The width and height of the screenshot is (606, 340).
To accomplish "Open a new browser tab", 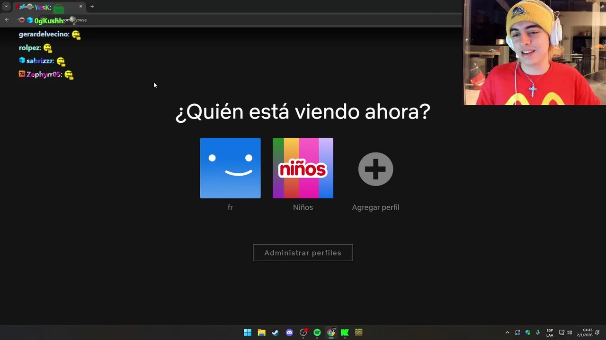I will (92, 7).
